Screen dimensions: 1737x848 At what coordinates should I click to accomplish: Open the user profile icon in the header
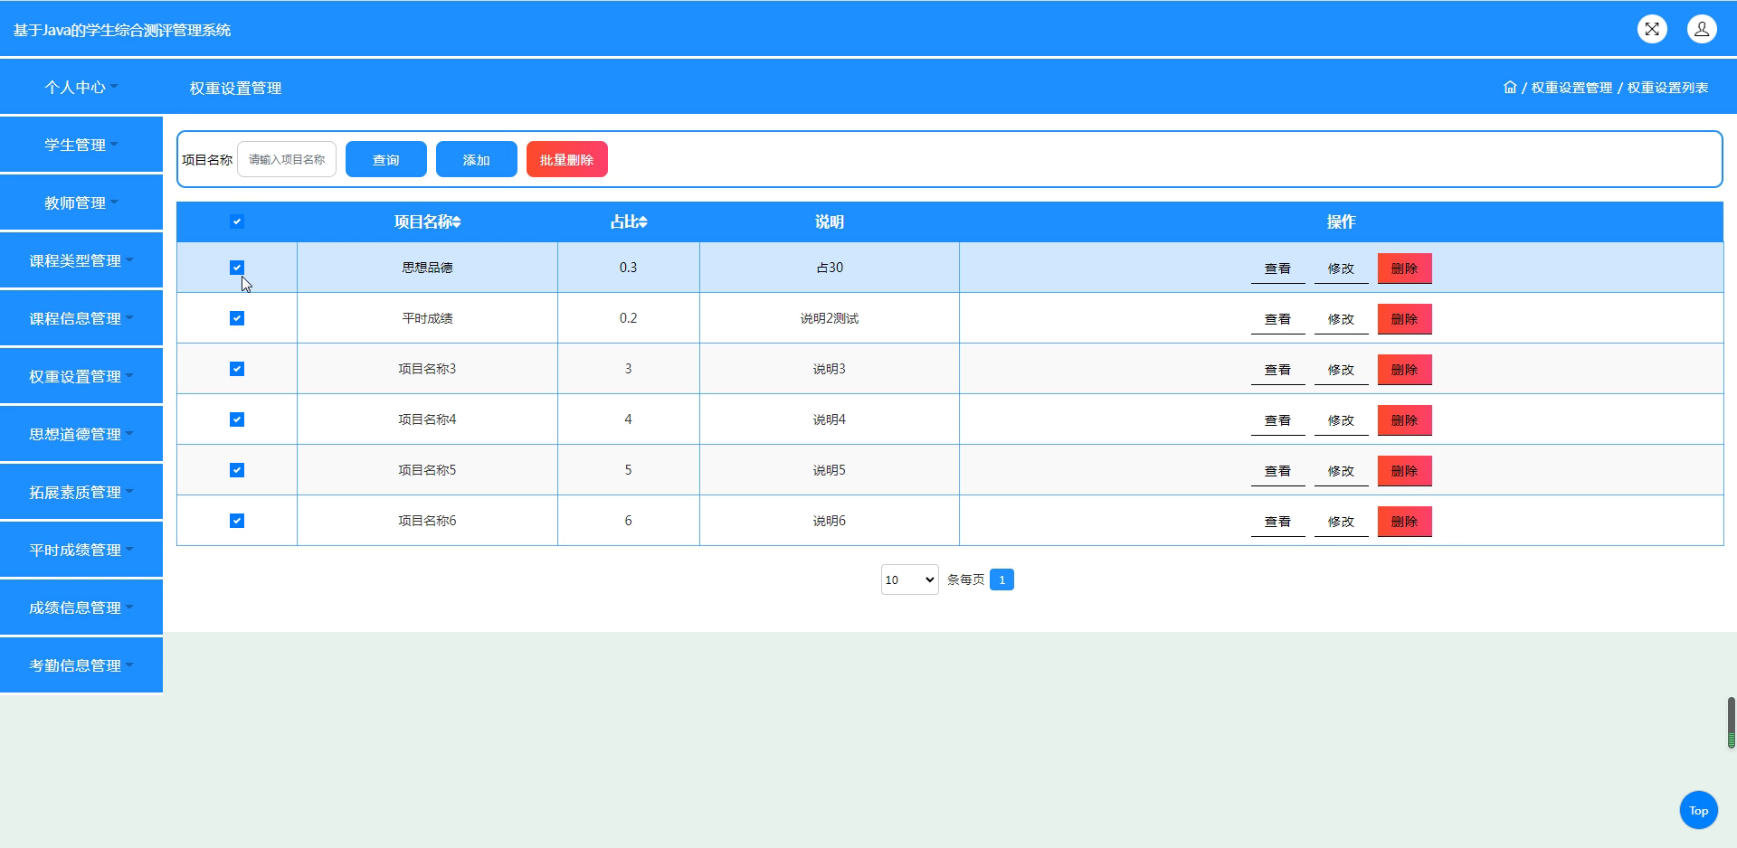[x=1702, y=29]
